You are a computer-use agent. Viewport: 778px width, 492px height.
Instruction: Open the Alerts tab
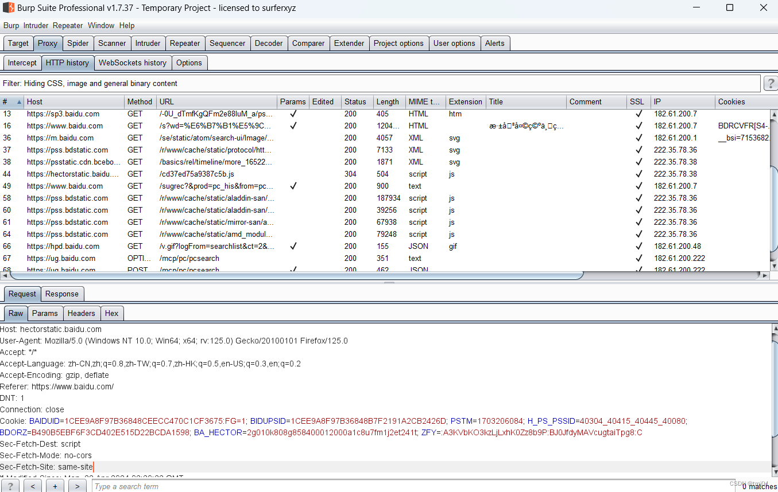(x=495, y=43)
